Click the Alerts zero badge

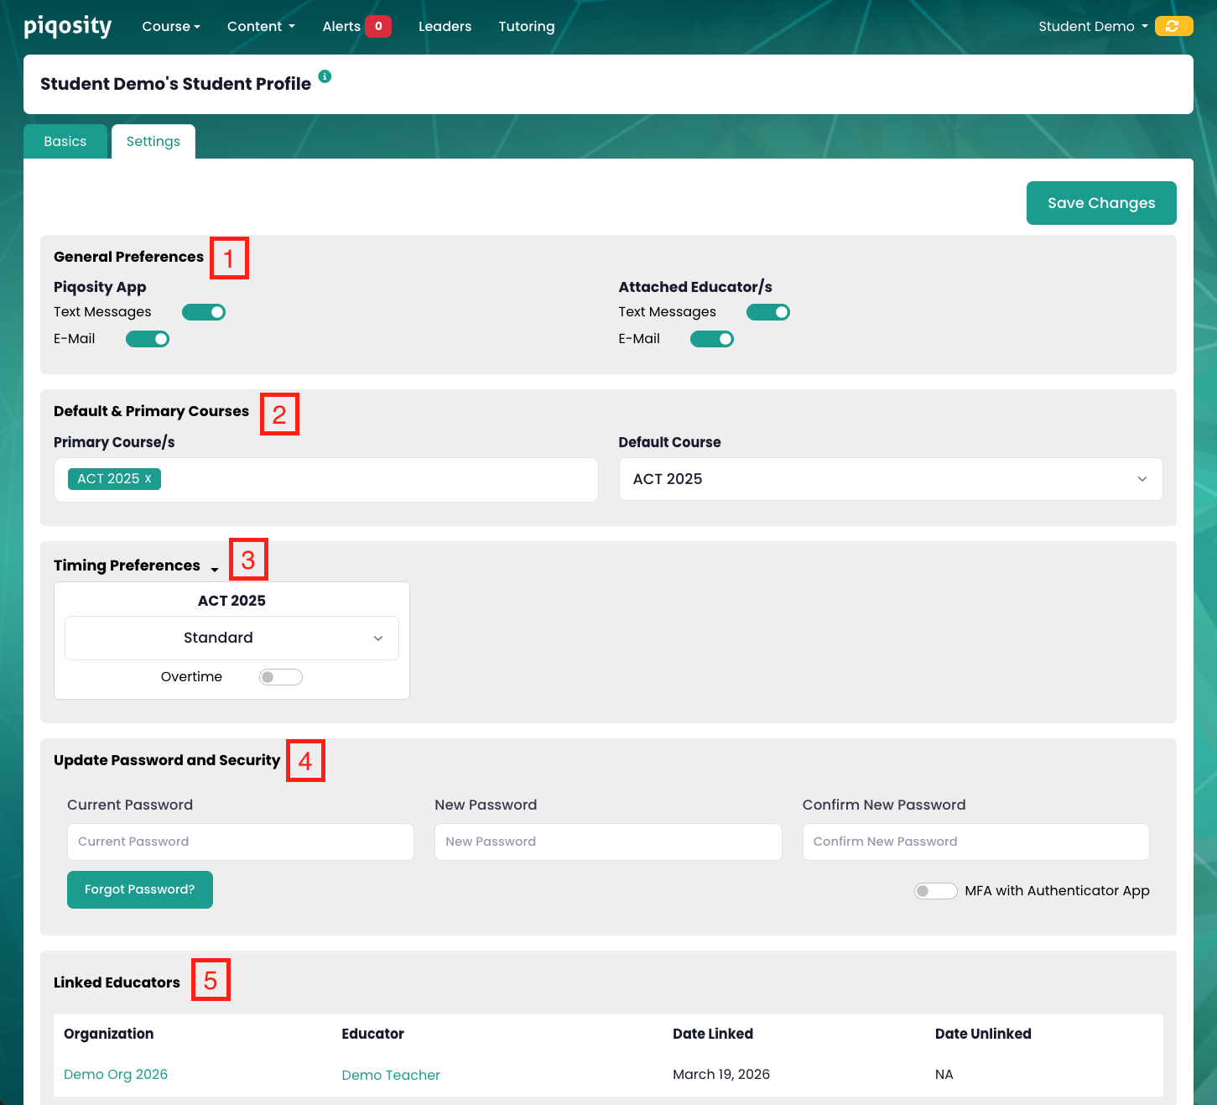click(378, 26)
